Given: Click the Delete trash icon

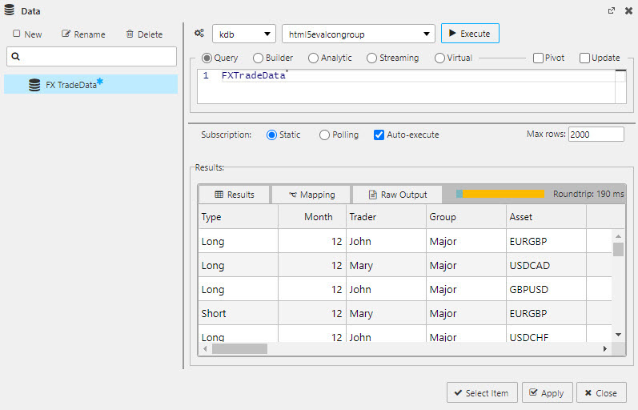Looking at the screenshot, I should pyautogui.click(x=130, y=34).
